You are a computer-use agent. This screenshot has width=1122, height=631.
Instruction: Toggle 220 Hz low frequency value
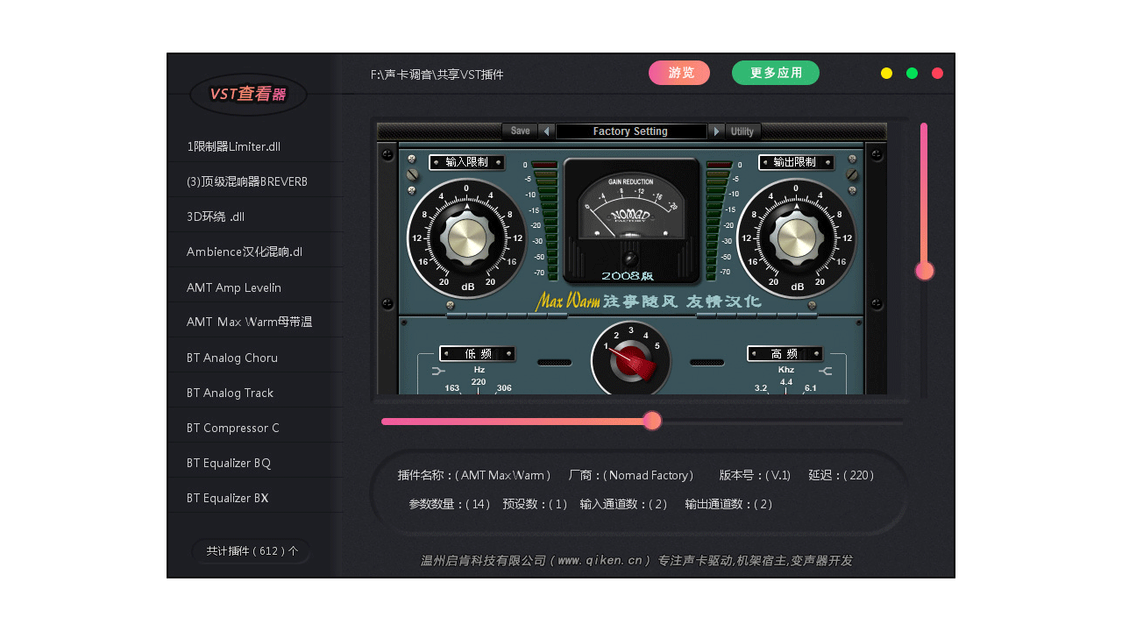(x=478, y=382)
